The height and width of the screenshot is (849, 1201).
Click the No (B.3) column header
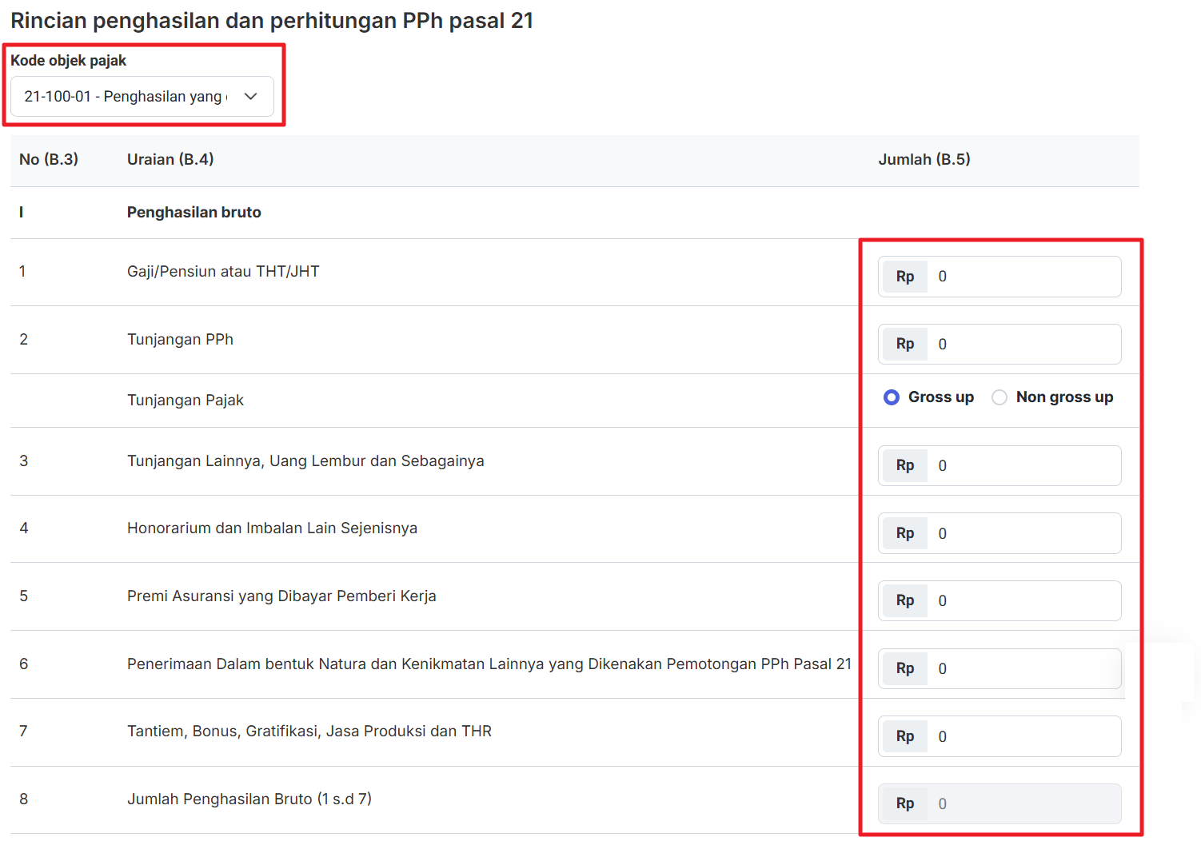[x=49, y=160]
